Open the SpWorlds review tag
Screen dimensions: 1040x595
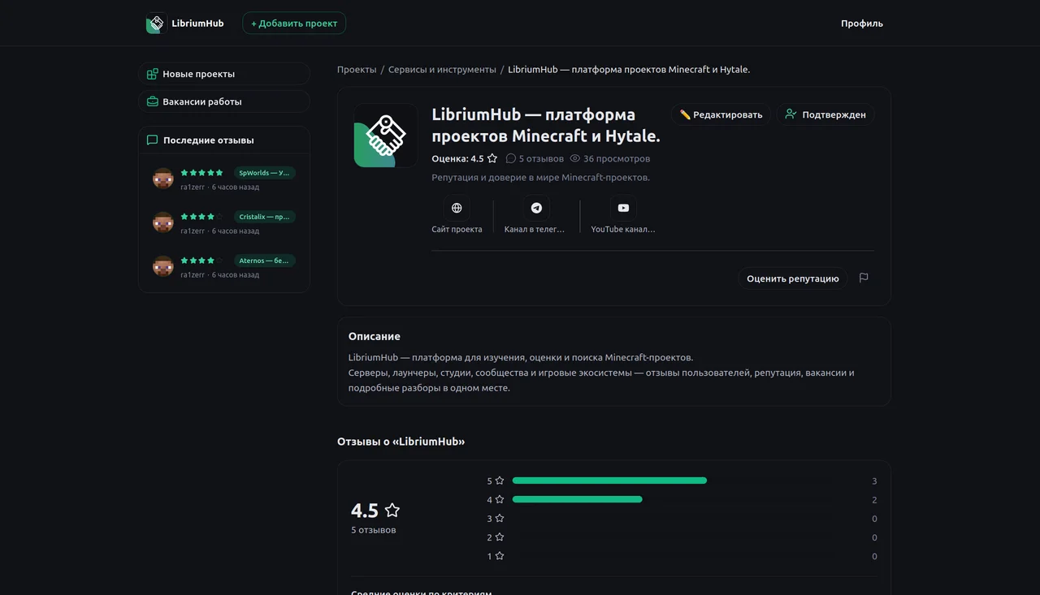pos(264,173)
